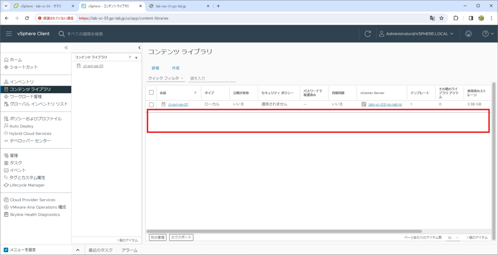Open Hybrid Cloud Services

point(30,134)
